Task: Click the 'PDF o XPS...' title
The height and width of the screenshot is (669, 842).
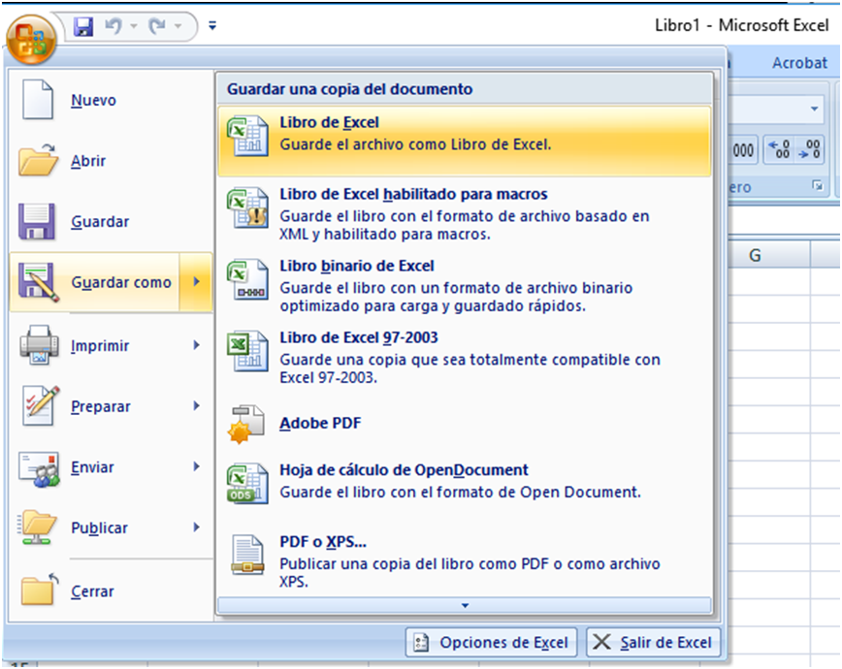Action: click(323, 542)
